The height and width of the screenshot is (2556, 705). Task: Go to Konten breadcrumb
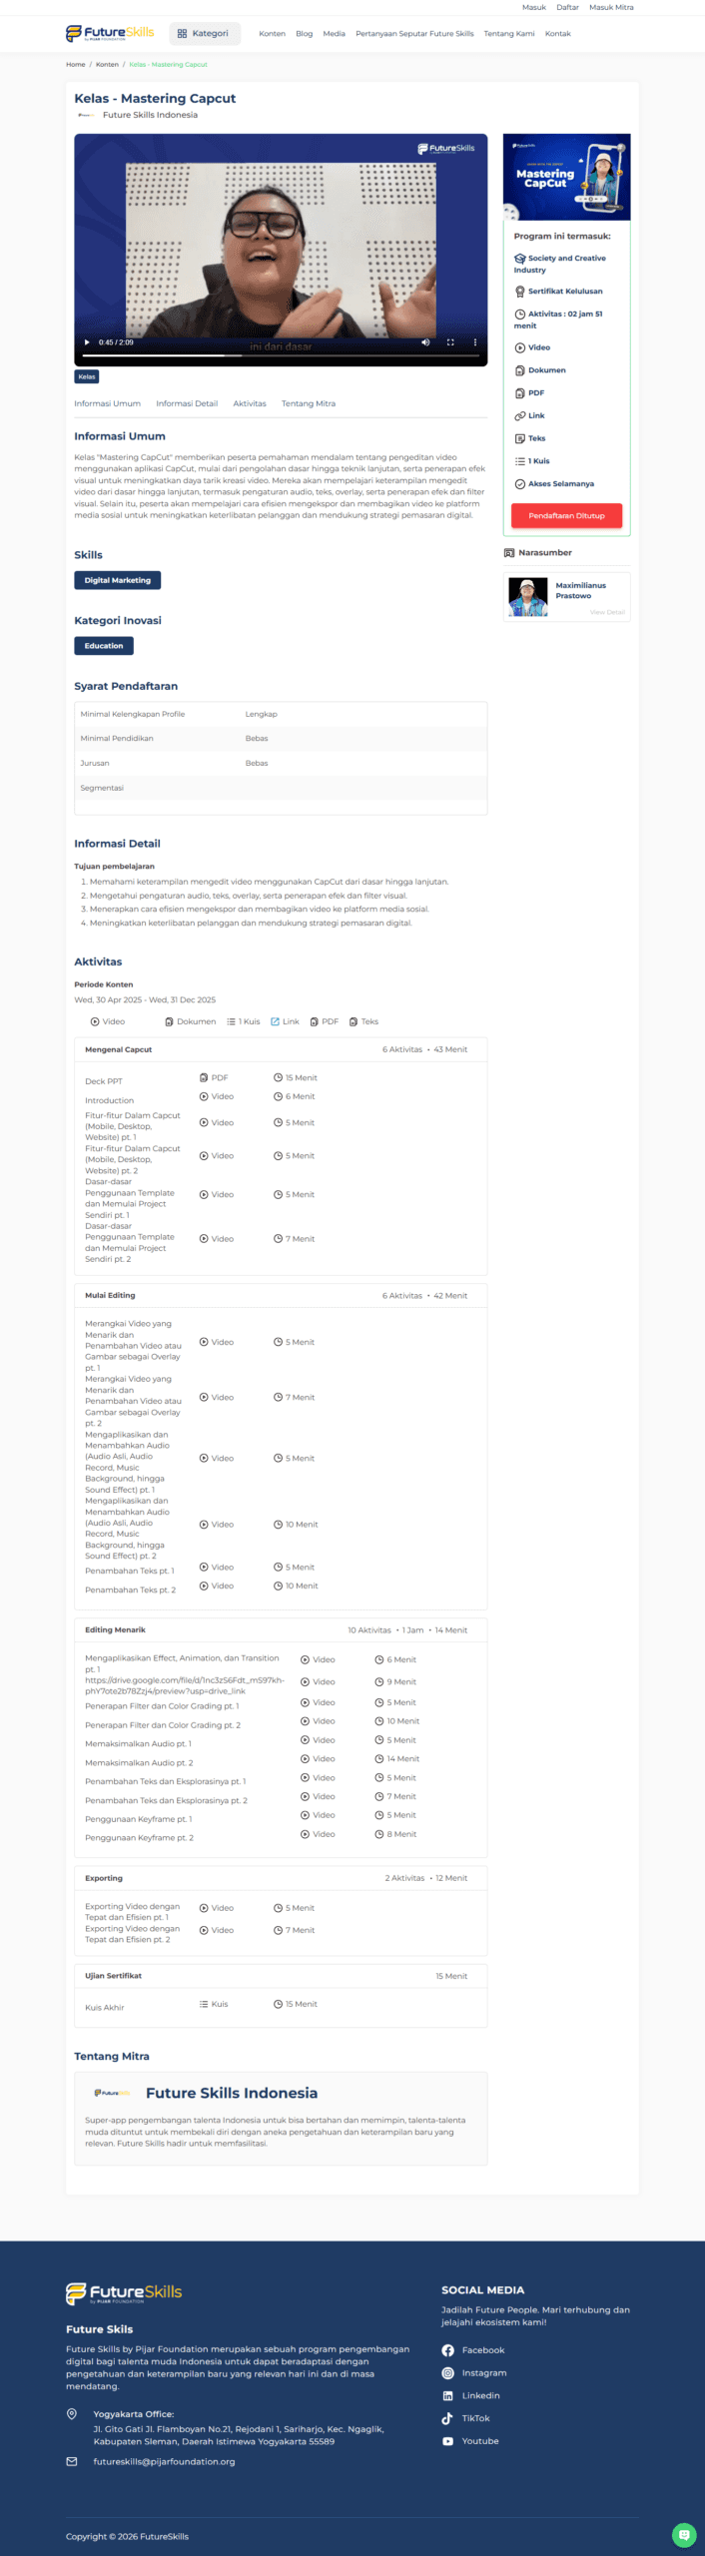(107, 64)
